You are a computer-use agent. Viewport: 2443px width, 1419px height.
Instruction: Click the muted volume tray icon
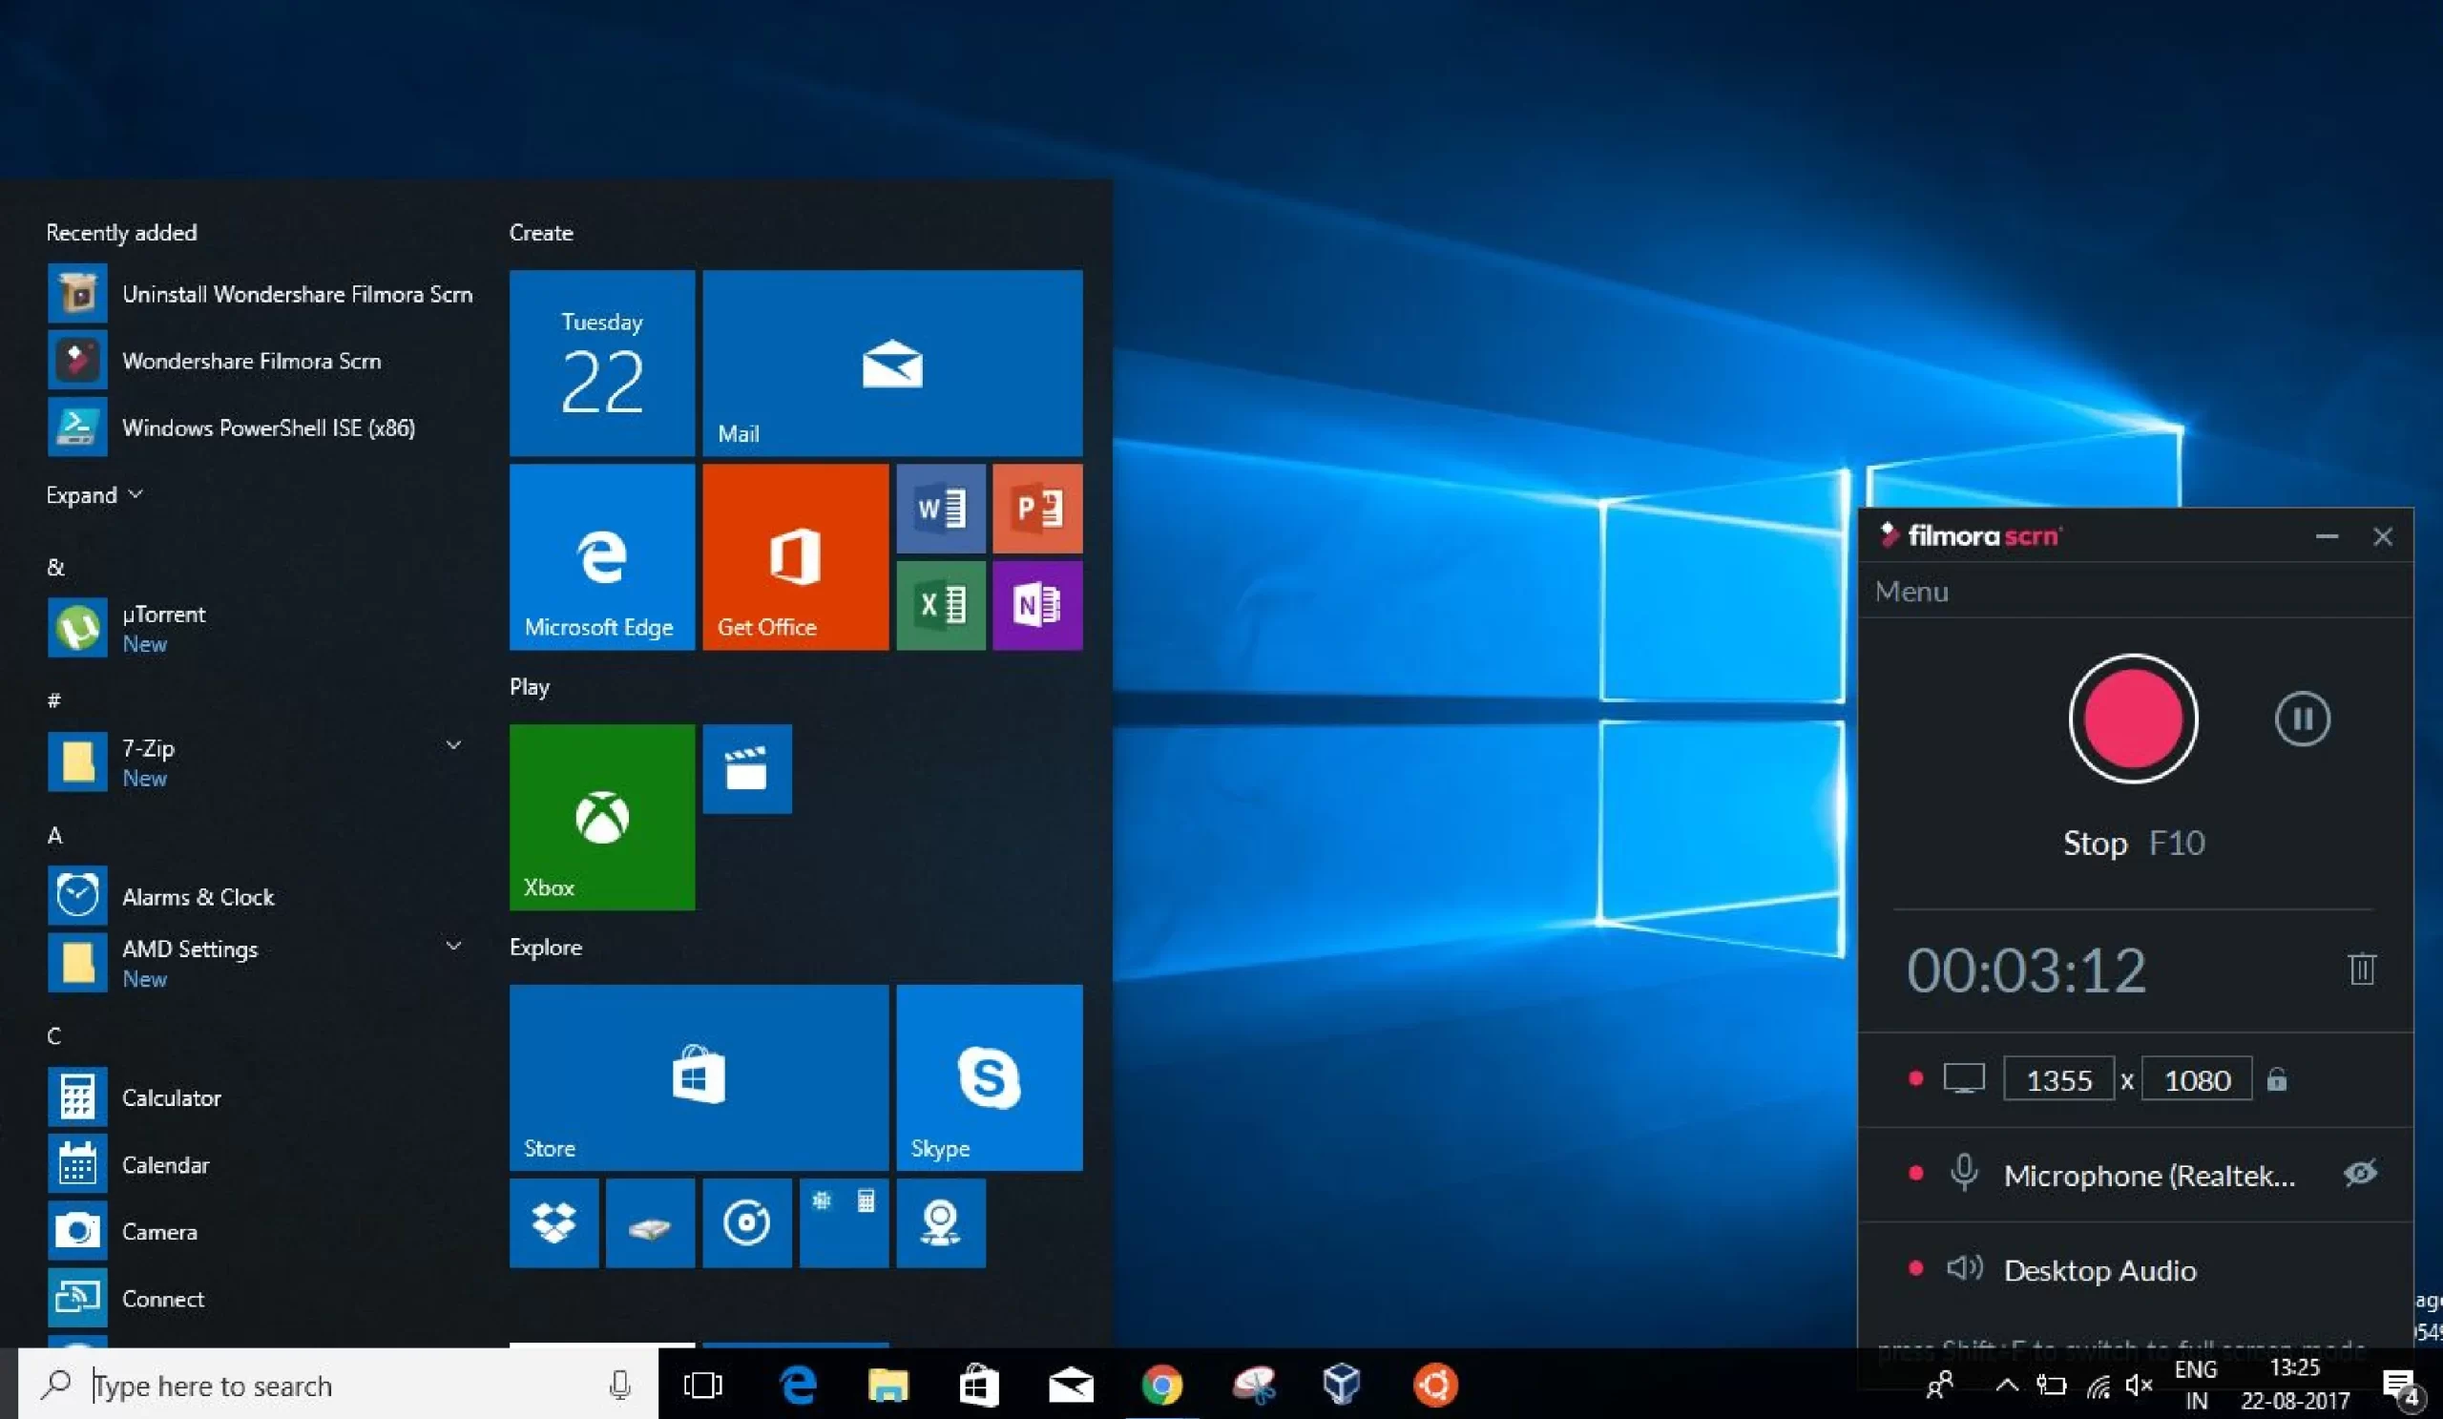[x=2139, y=1386]
